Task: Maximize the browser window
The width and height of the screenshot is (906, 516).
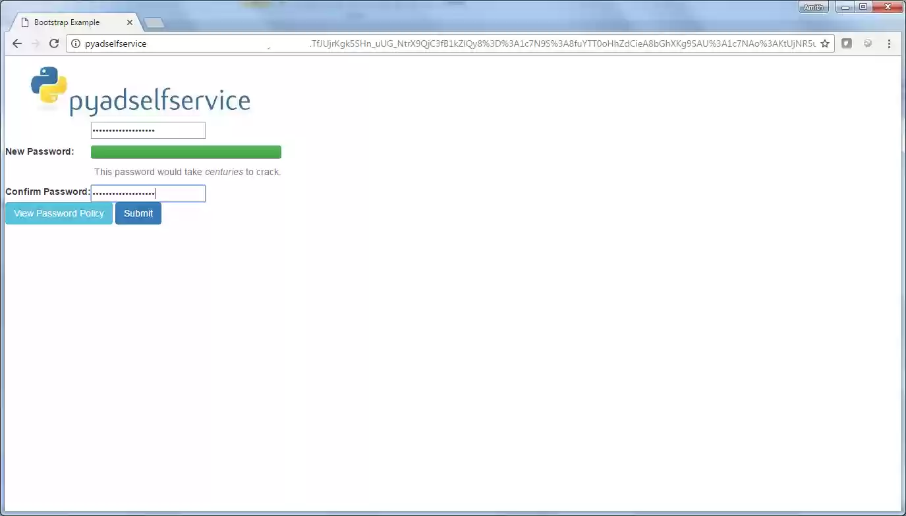Action: tap(863, 7)
